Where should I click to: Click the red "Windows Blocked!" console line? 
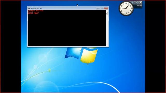(x=36, y=11)
